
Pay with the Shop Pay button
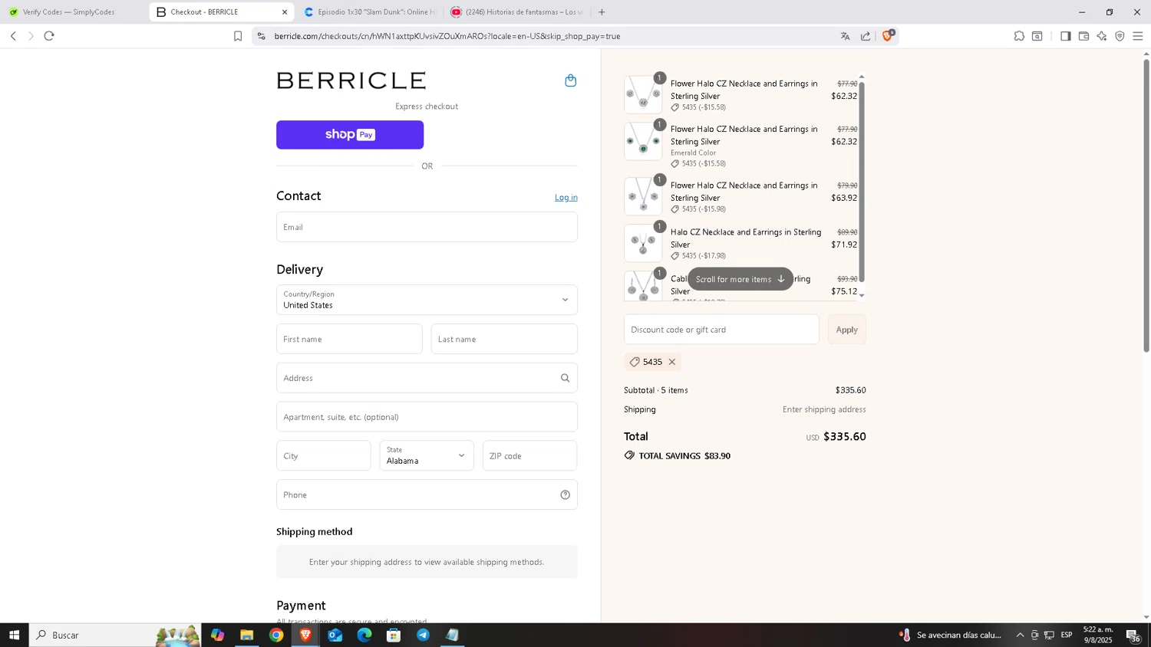(350, 135)
